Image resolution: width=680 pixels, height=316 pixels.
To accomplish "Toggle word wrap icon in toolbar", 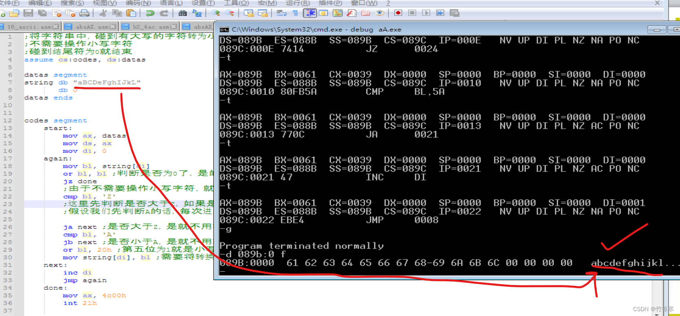I will pos(281,13).
